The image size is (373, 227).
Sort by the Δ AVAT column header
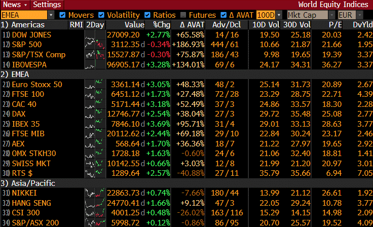(x=192, y=25)
